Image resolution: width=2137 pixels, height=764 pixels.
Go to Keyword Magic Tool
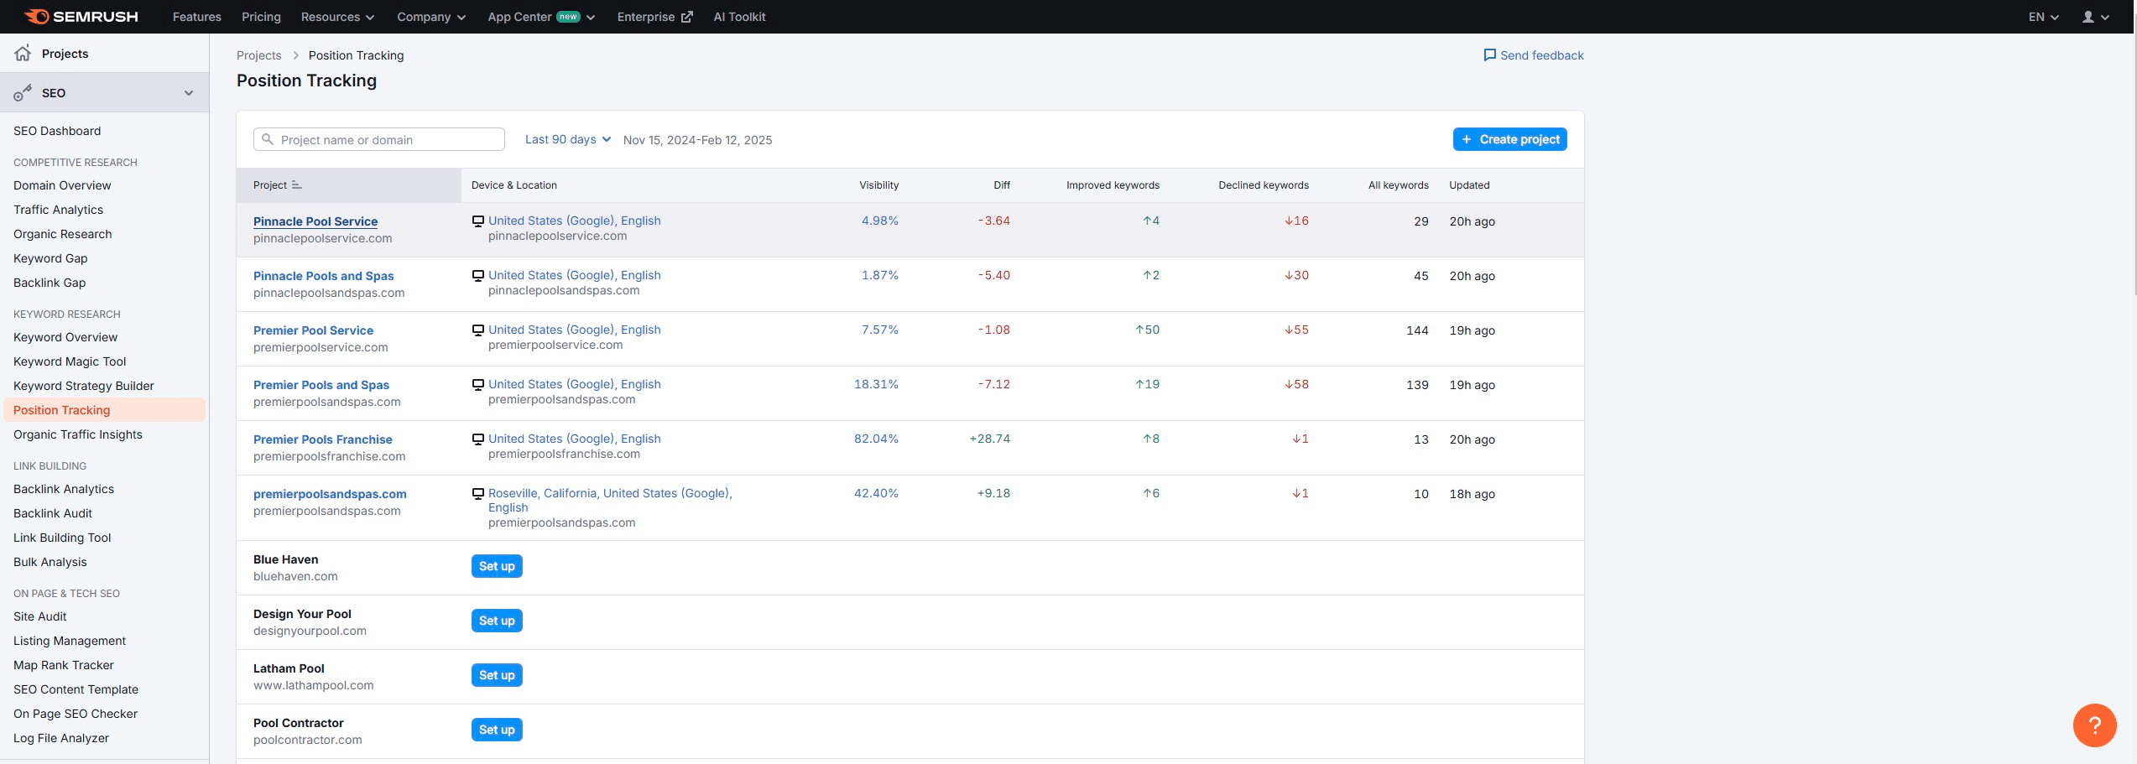pos(70,361)
